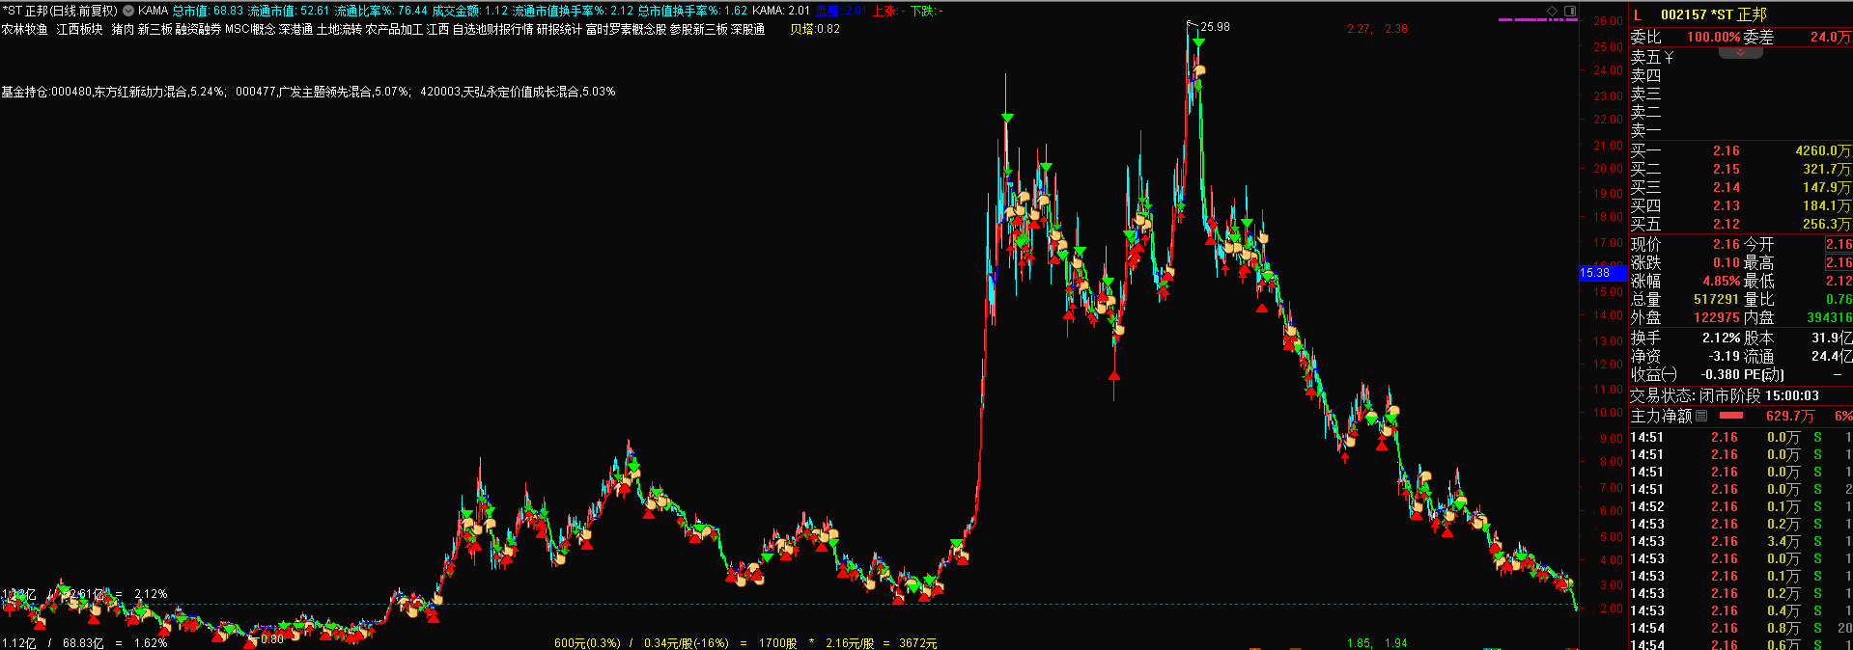Click the 上涨 indicator label
The height and width of the screenshot is (650, 1853).
[886, 11]
